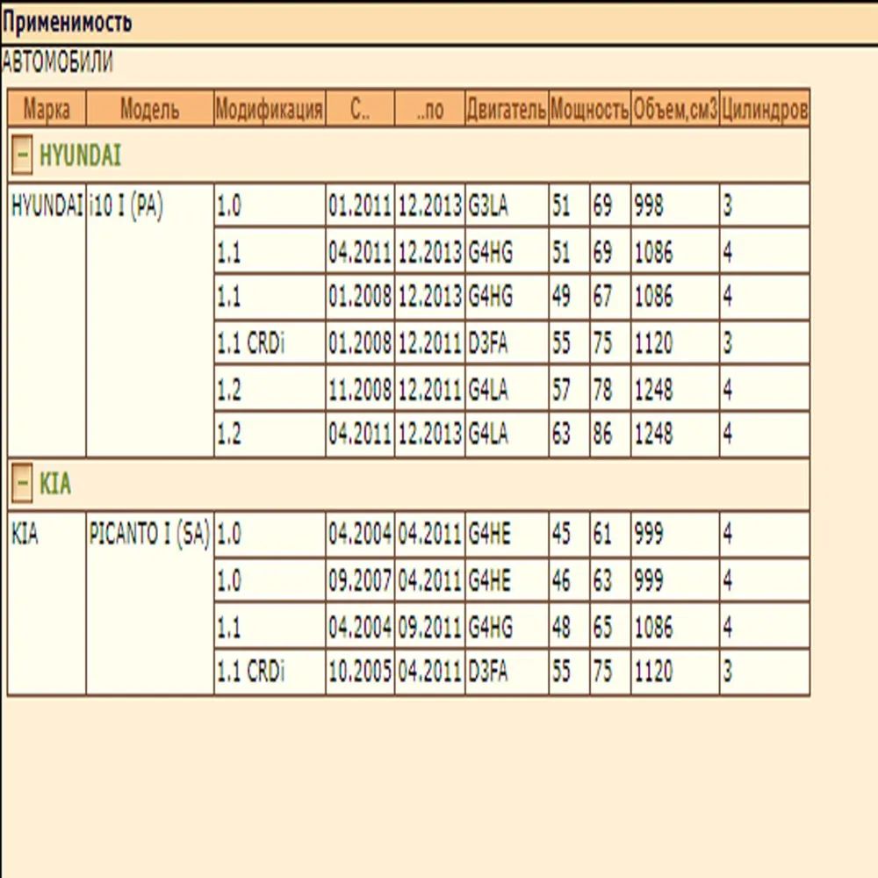Click the 'С..' start date column header
This screenshot has height=878, width=878.
359,111
